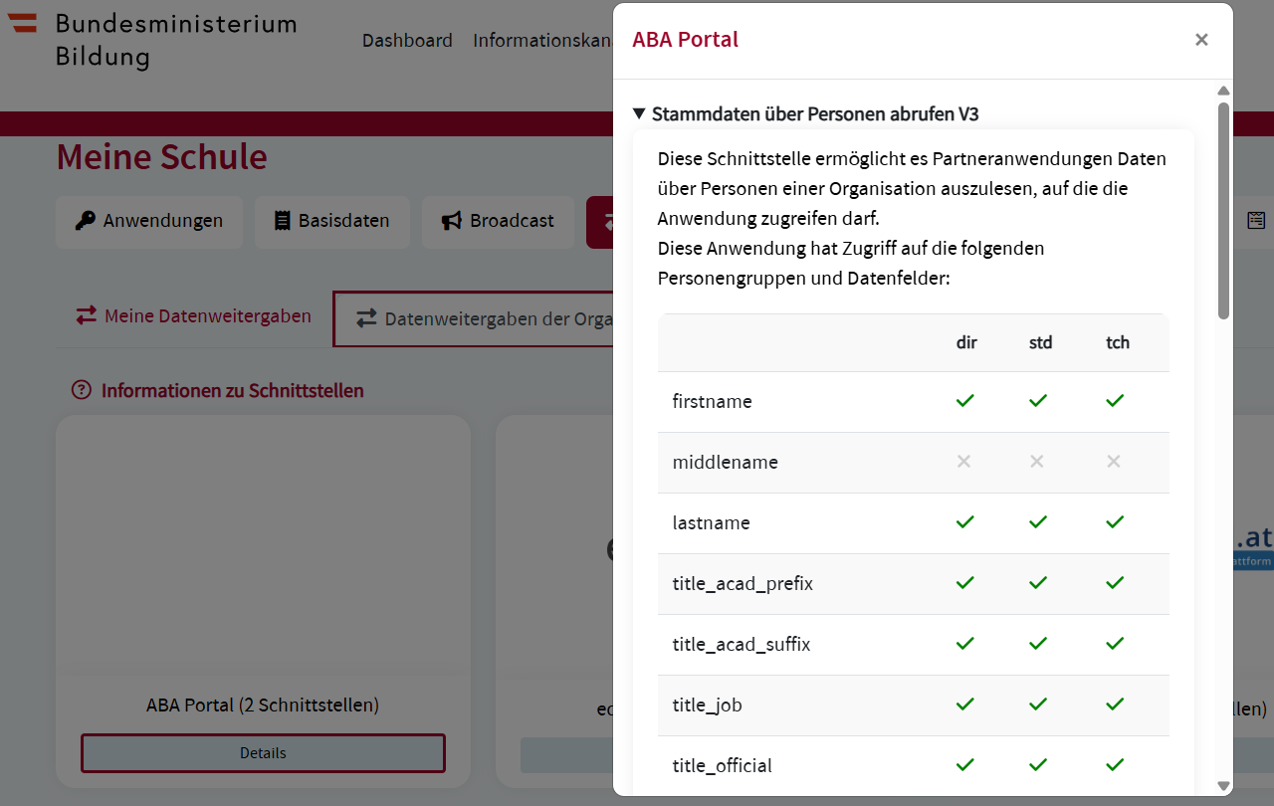Viewport: 1274px width, 806px height.
Task: Click the question mark icon for Schnittstellen info
Action: pyautogui.click(x=82, y=390)
